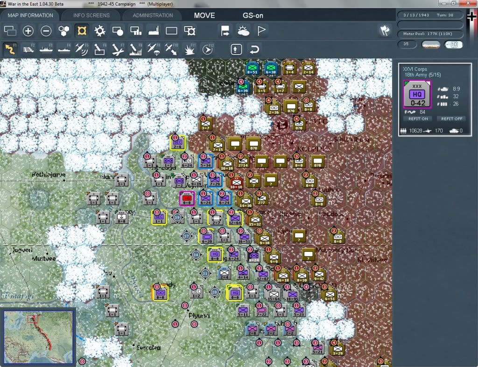Toggle the hex grid display icon

coord(63,31)
